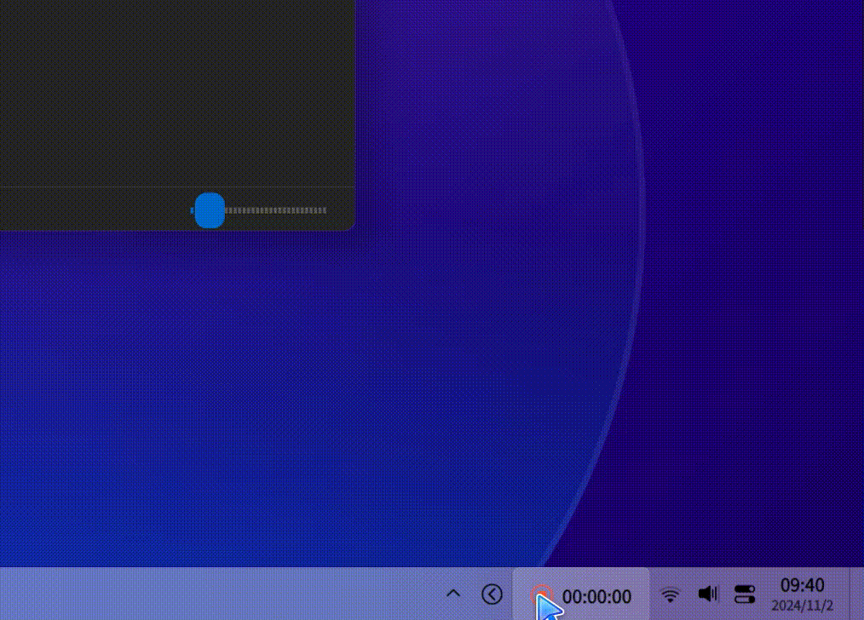Click the circled left-arrow tray icon

click(x=492, y=594)
